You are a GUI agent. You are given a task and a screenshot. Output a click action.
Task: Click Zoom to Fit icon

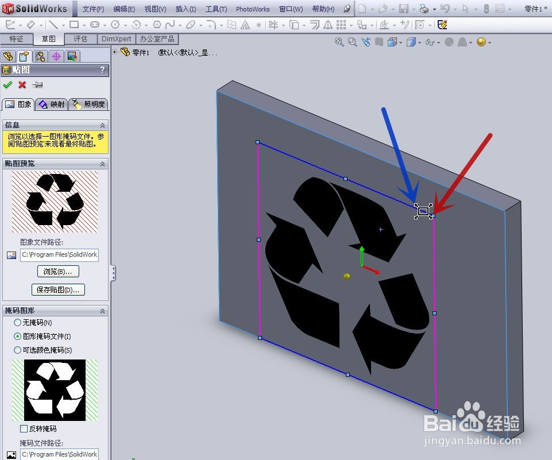tap(339, 42)
